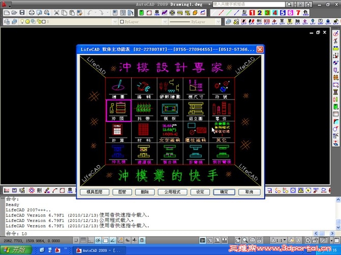
Task: Click the Cut scissors icon
Action: 56,13
